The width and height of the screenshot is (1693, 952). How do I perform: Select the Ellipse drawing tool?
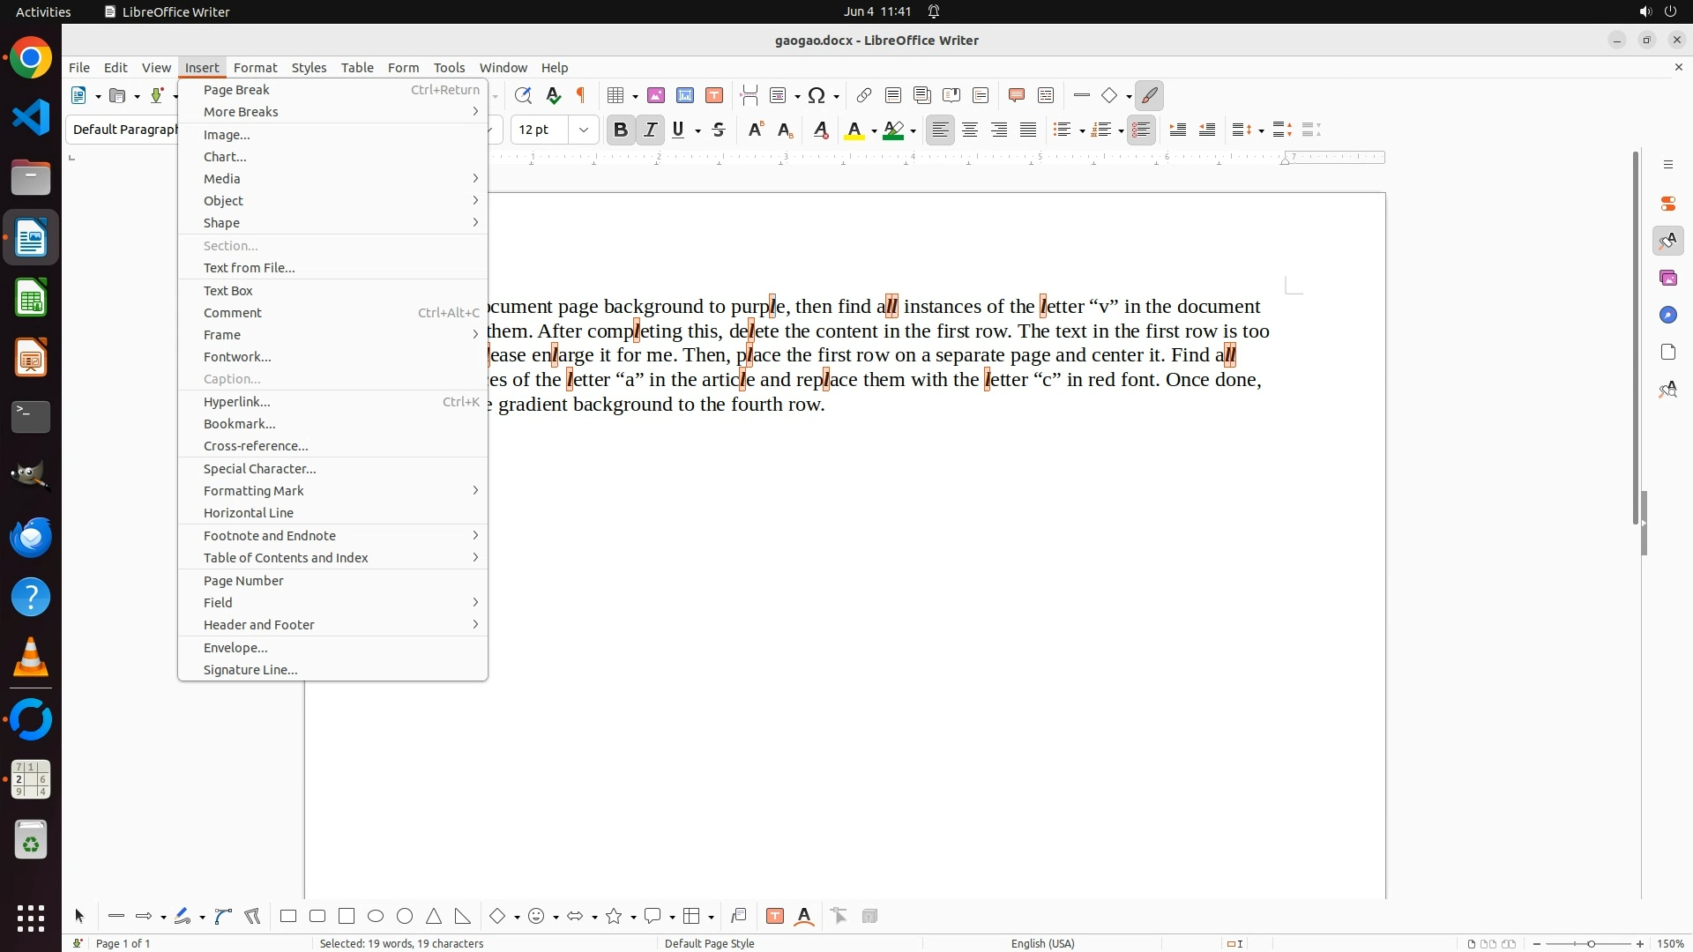pos(376,917)
